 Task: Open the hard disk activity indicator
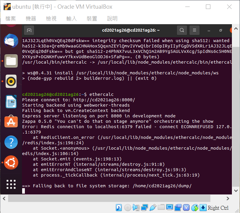click(x=119, y=208)
